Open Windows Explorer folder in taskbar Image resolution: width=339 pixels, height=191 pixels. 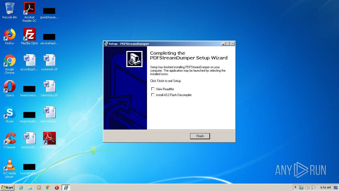click(30, 188)
